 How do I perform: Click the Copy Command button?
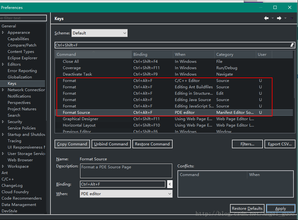72,144
